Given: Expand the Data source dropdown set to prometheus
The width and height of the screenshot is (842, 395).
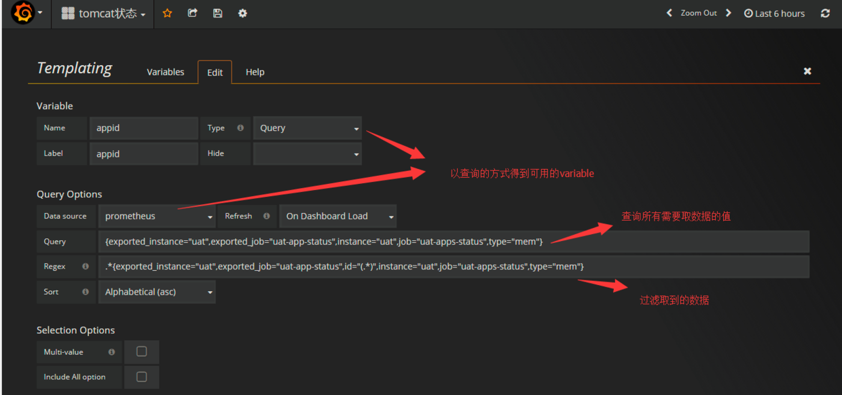Looking at the screenshot, I should 157,216.
